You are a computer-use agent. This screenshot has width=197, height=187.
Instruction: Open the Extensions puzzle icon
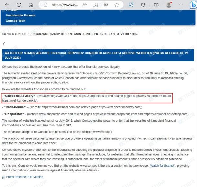143,5
